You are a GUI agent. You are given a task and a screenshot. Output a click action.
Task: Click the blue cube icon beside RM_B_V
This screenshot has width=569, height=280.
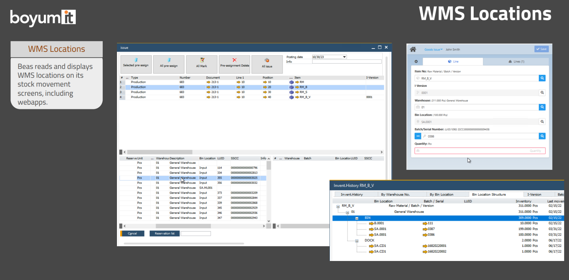click(x=292, y=97)
